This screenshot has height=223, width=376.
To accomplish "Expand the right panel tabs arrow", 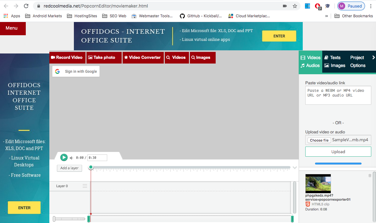I will click(373, 58).
